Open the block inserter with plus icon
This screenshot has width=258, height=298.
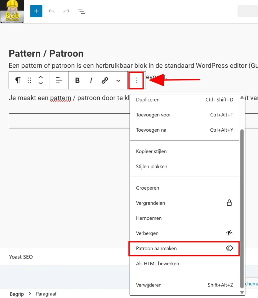(x=36, y=11)
